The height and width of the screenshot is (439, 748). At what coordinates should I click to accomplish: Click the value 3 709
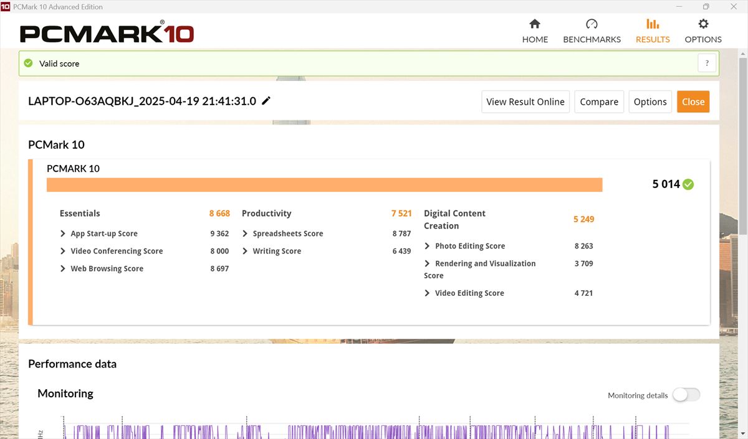click(583, 263)
